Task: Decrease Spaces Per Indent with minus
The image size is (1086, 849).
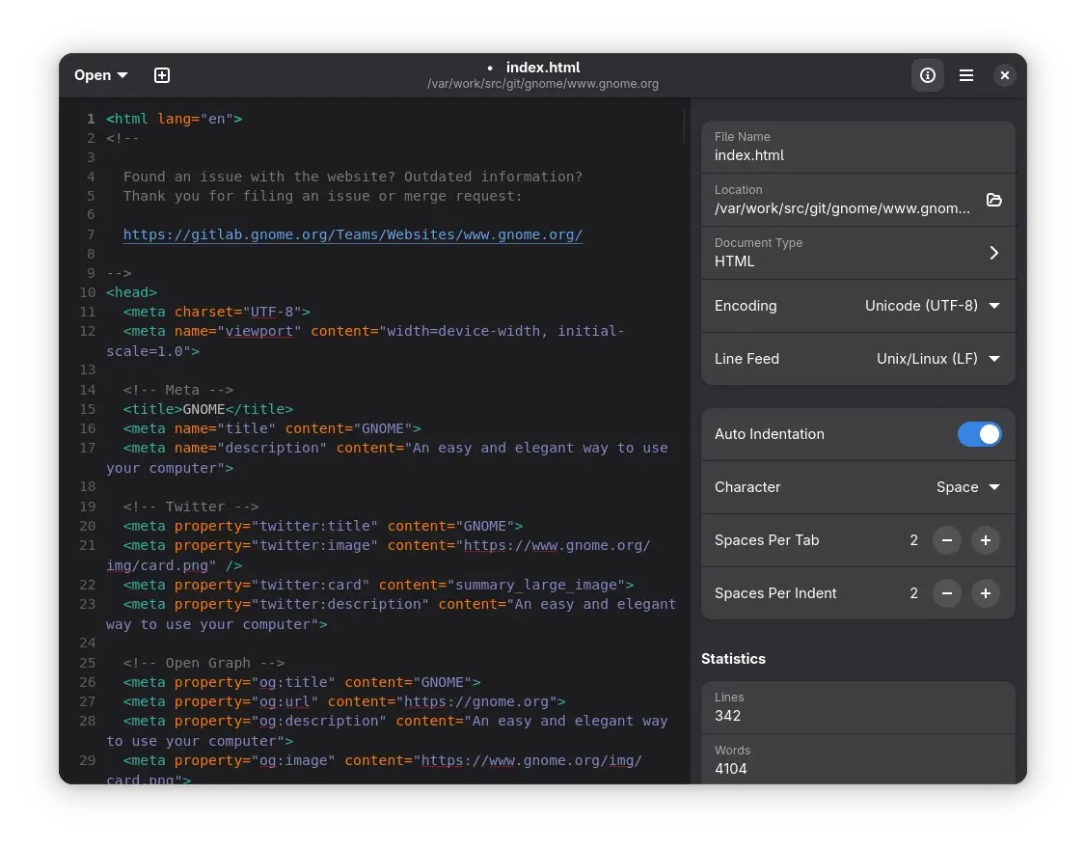Action: [947, 593]
